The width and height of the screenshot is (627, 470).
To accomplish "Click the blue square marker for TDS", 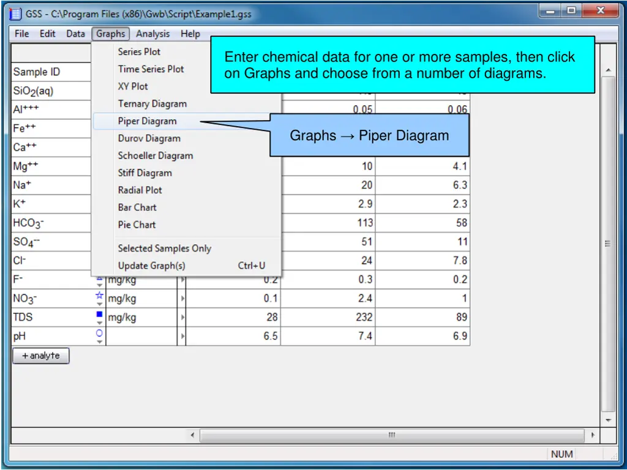I will tap(99, 315).
